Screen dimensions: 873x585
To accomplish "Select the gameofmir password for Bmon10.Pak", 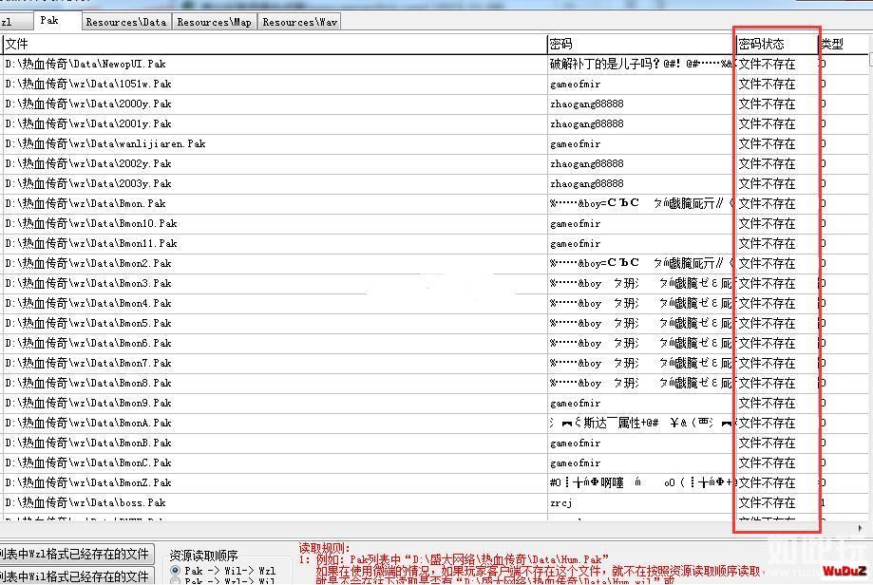I will [575, 224].
